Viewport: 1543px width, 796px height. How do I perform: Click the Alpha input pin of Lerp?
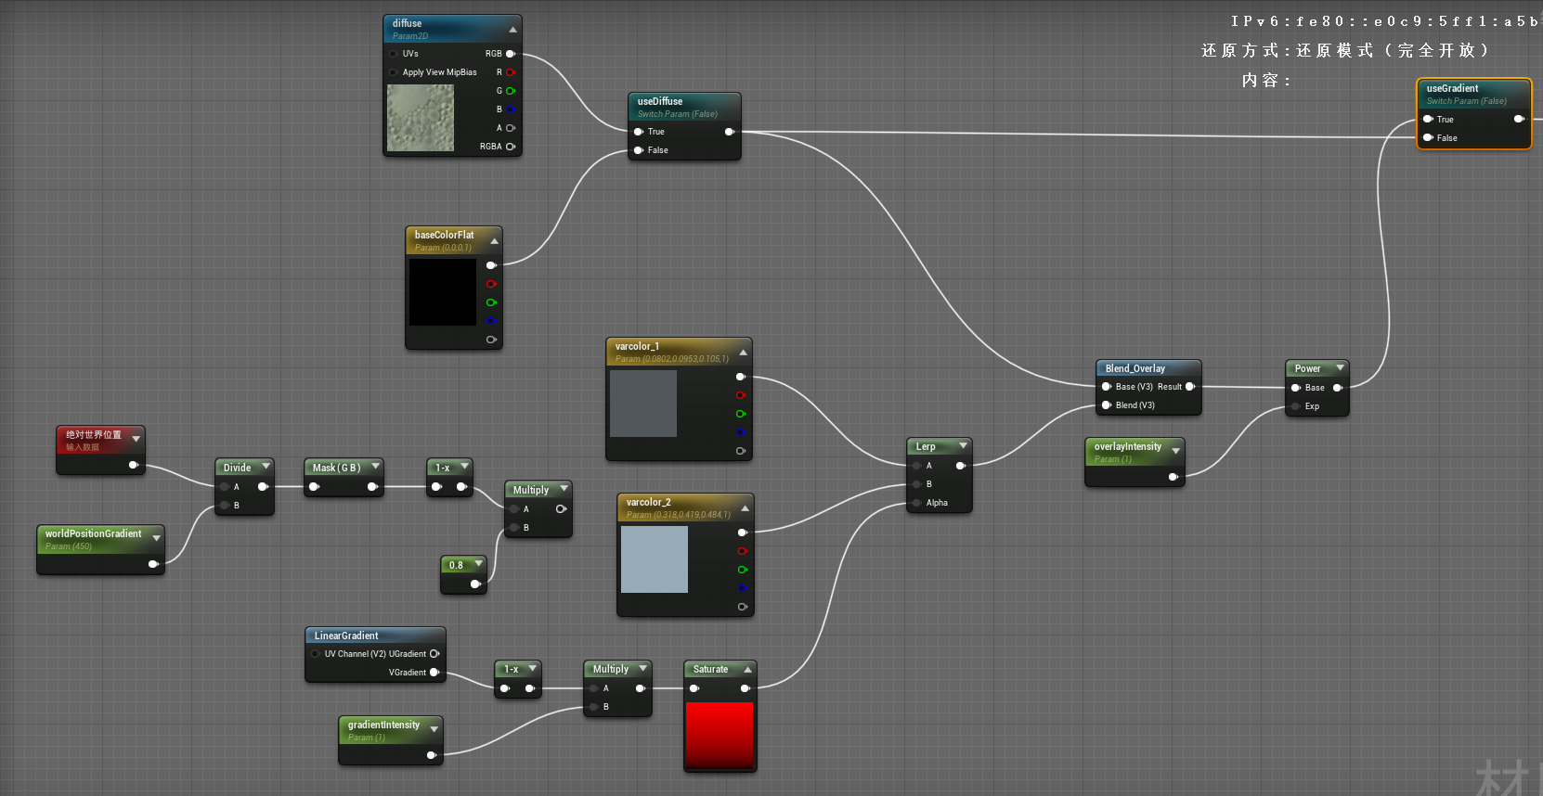click(x=916, y=503)
